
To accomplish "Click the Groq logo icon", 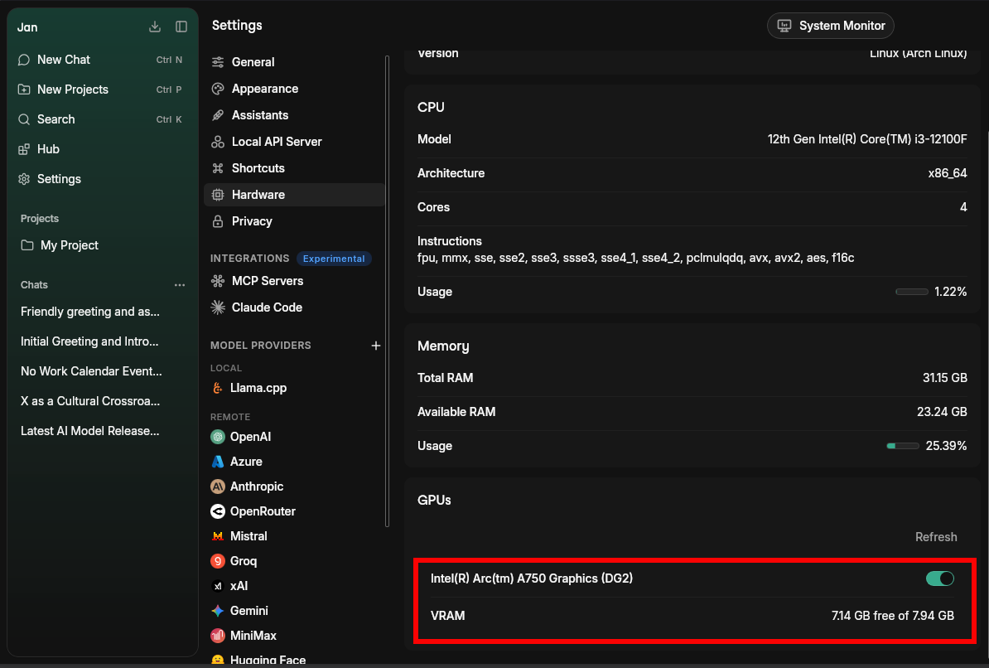I will pos(218,560).
